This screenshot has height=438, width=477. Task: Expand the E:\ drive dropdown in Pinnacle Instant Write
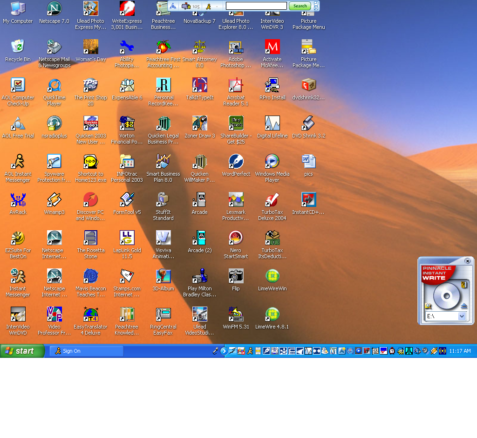tap(462, 316)
